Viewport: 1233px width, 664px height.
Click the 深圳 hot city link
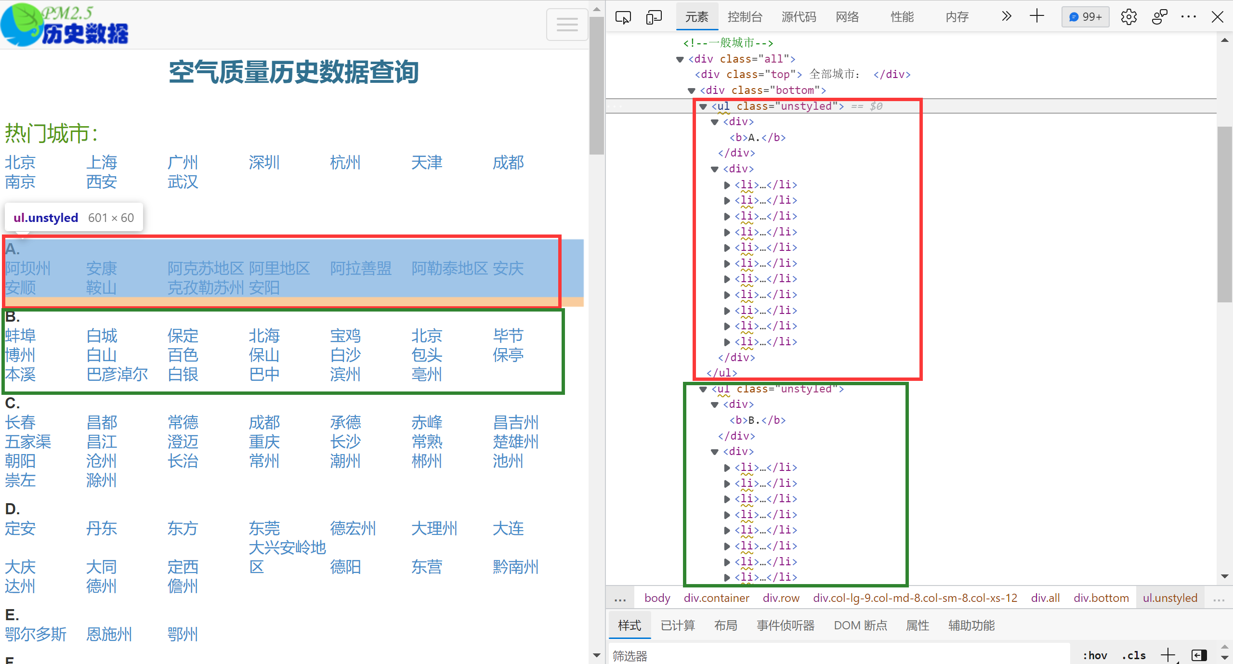click(264, 163)
